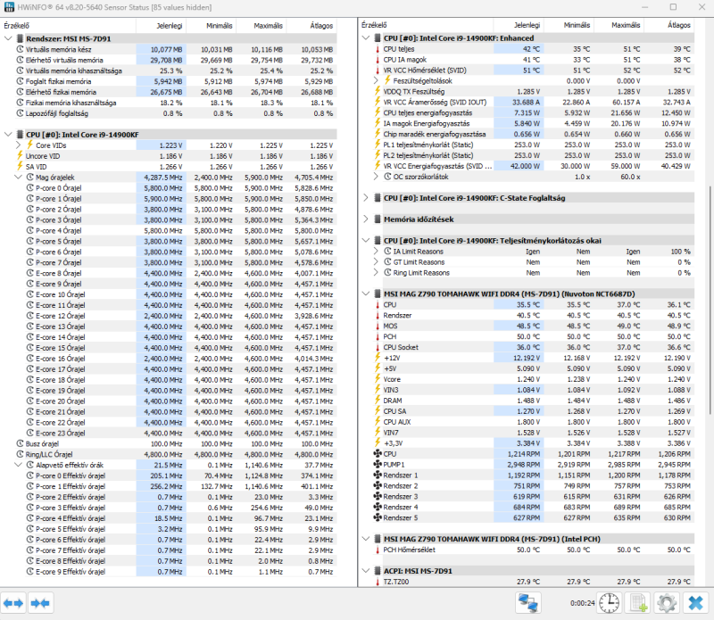Click the thermometer icon beside TZ.TZ00
Image resolution: width=714 pixels, height=620 pixels.
pyautogui.click(x=378, y=582)
